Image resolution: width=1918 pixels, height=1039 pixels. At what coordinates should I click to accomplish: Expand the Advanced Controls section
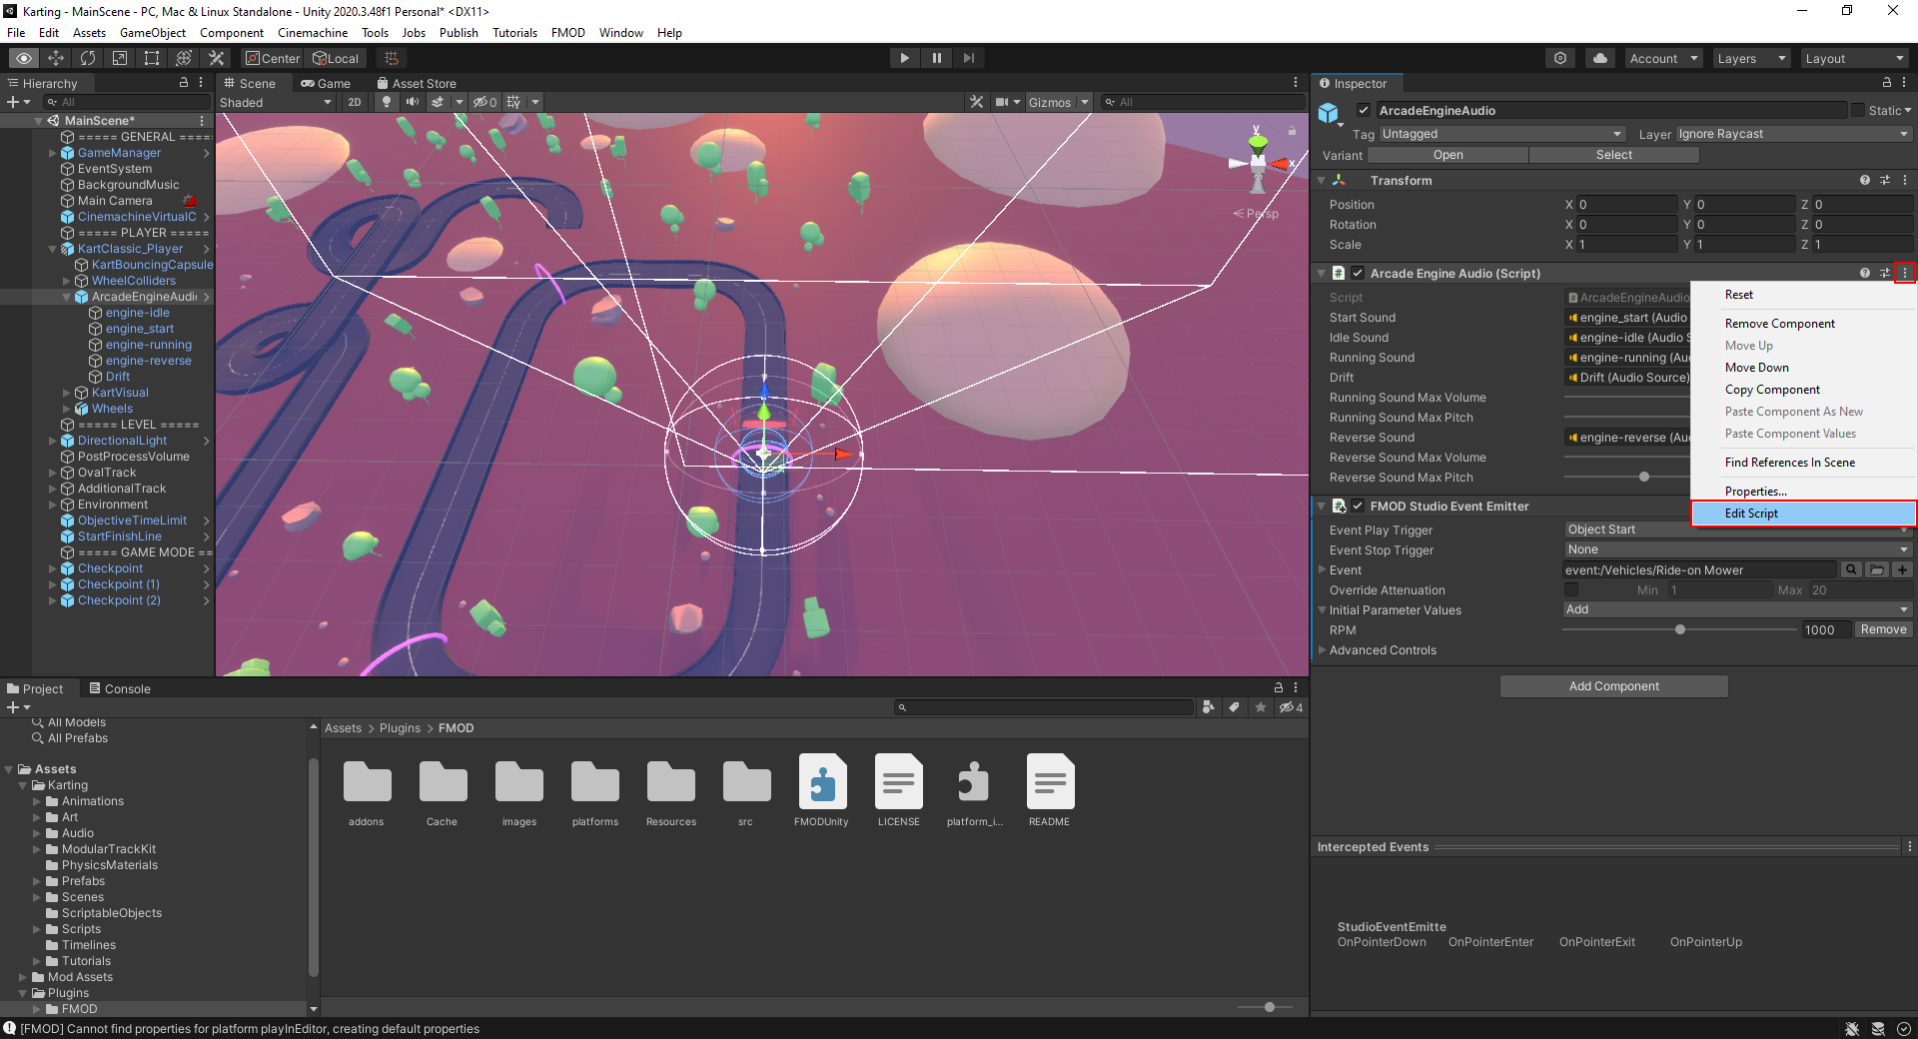coord(1382,650)
